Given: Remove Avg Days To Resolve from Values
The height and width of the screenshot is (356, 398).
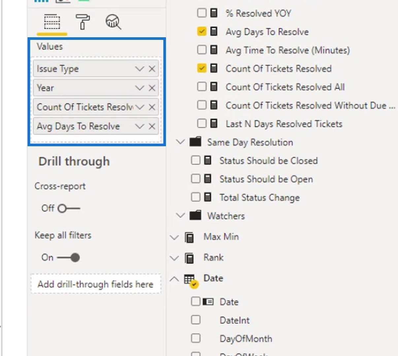Looking at the screenshot, I should click(152, 126).
